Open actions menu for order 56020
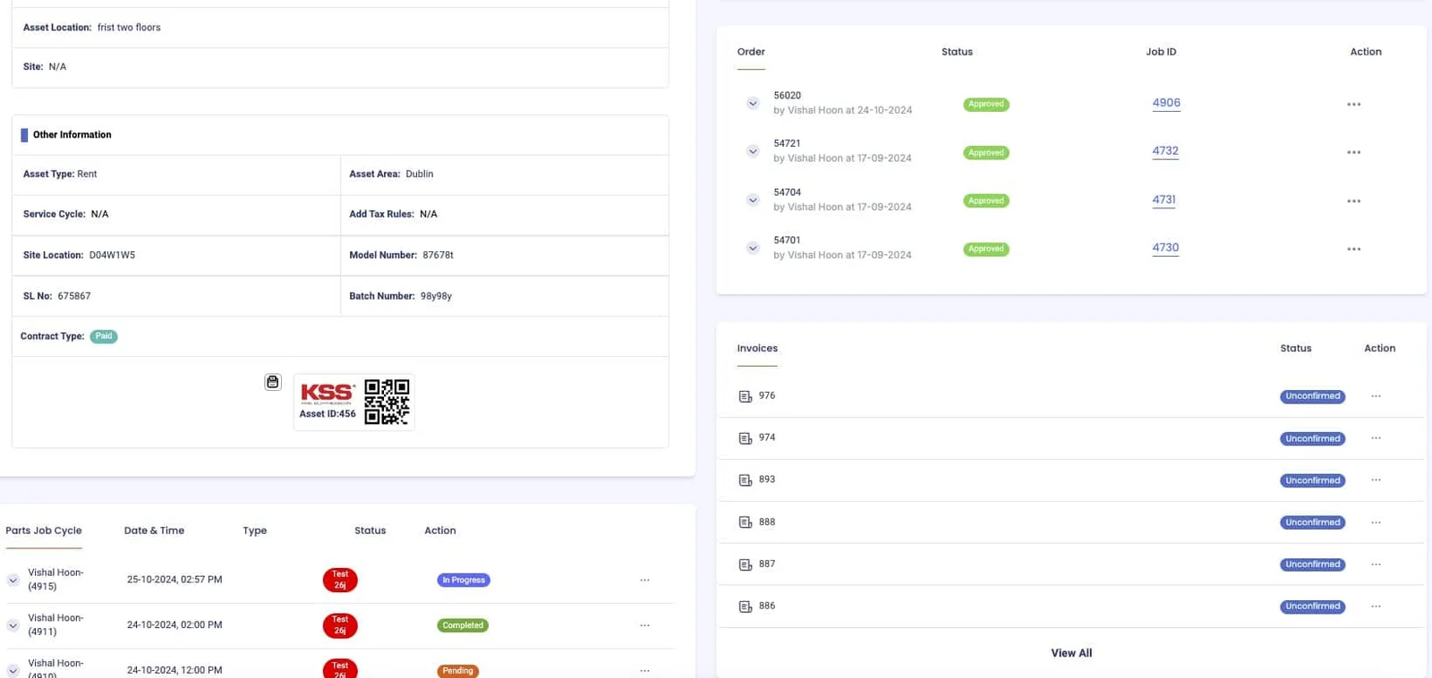1432x678 pixels. (1353, 105)
